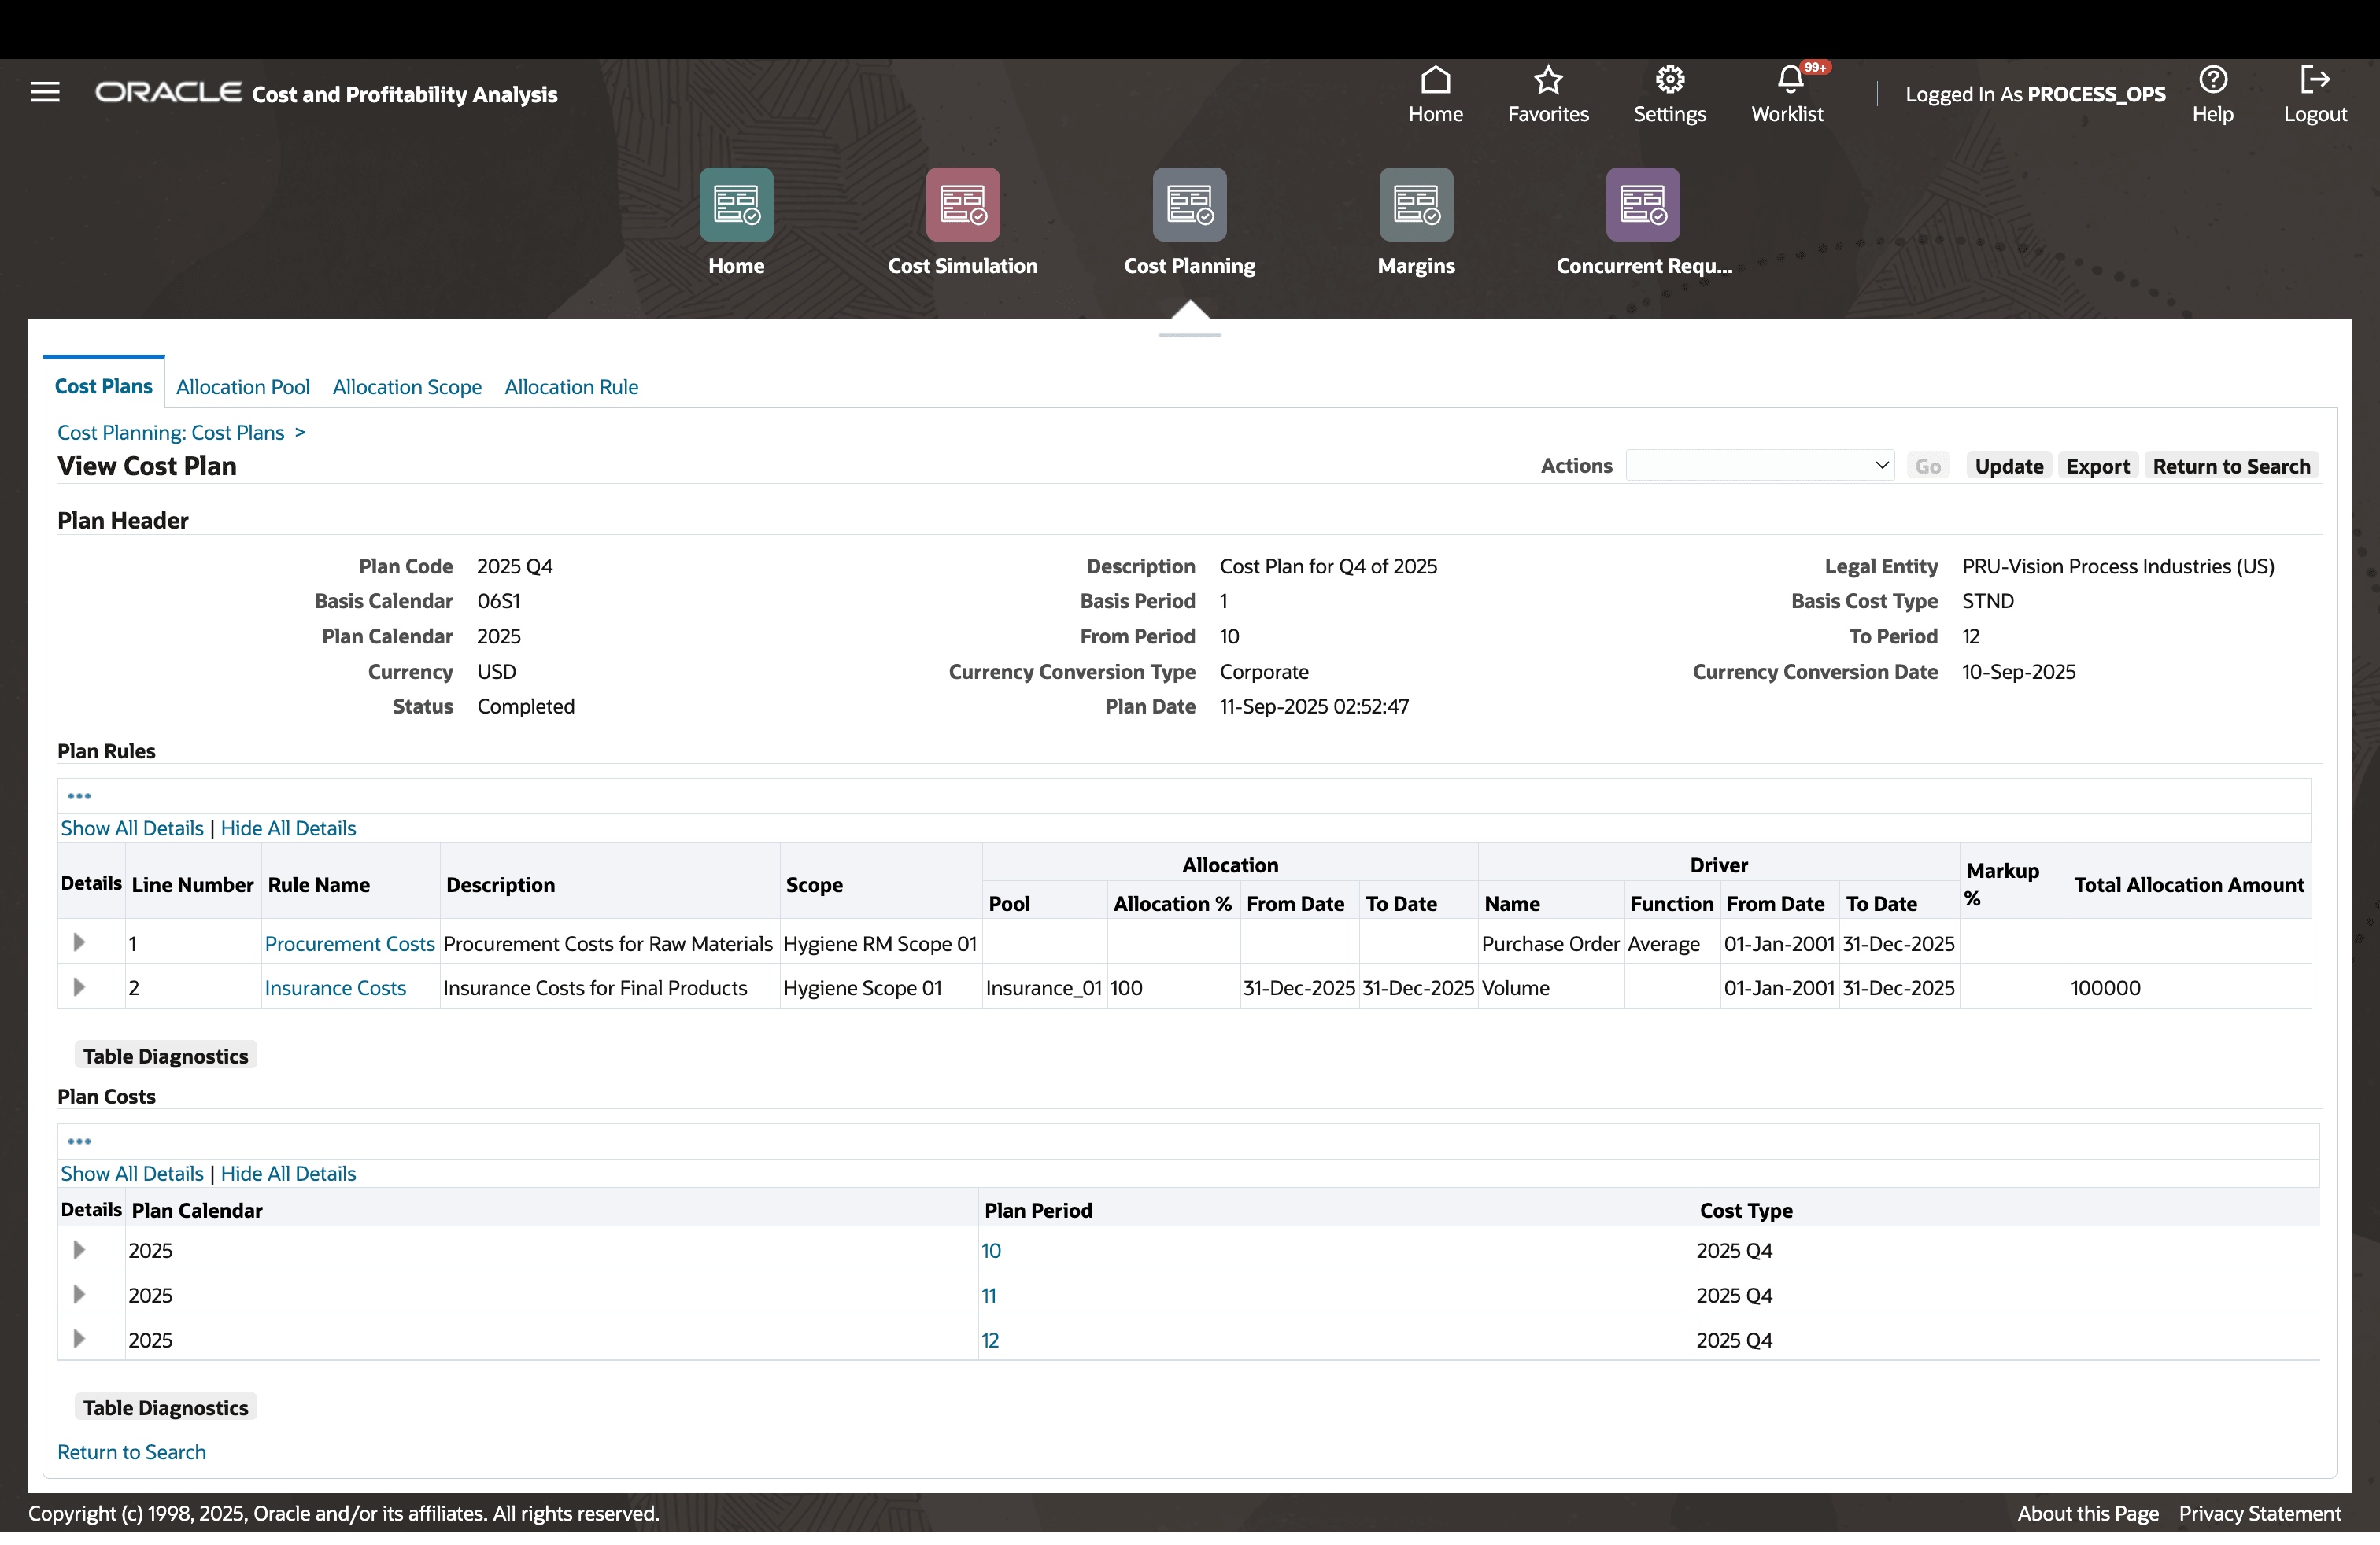Click the Help question mark icon
The width and height of the screenshot is (2380, 1545).
(2212, 80)
